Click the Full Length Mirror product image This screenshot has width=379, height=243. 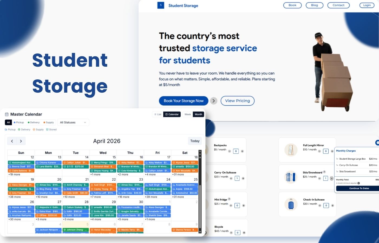291,150
